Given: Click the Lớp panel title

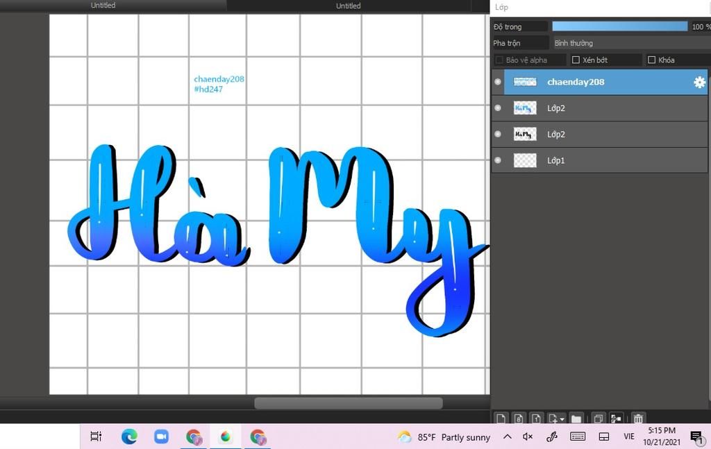Looking at the screenshot, I should pos(501,7).
